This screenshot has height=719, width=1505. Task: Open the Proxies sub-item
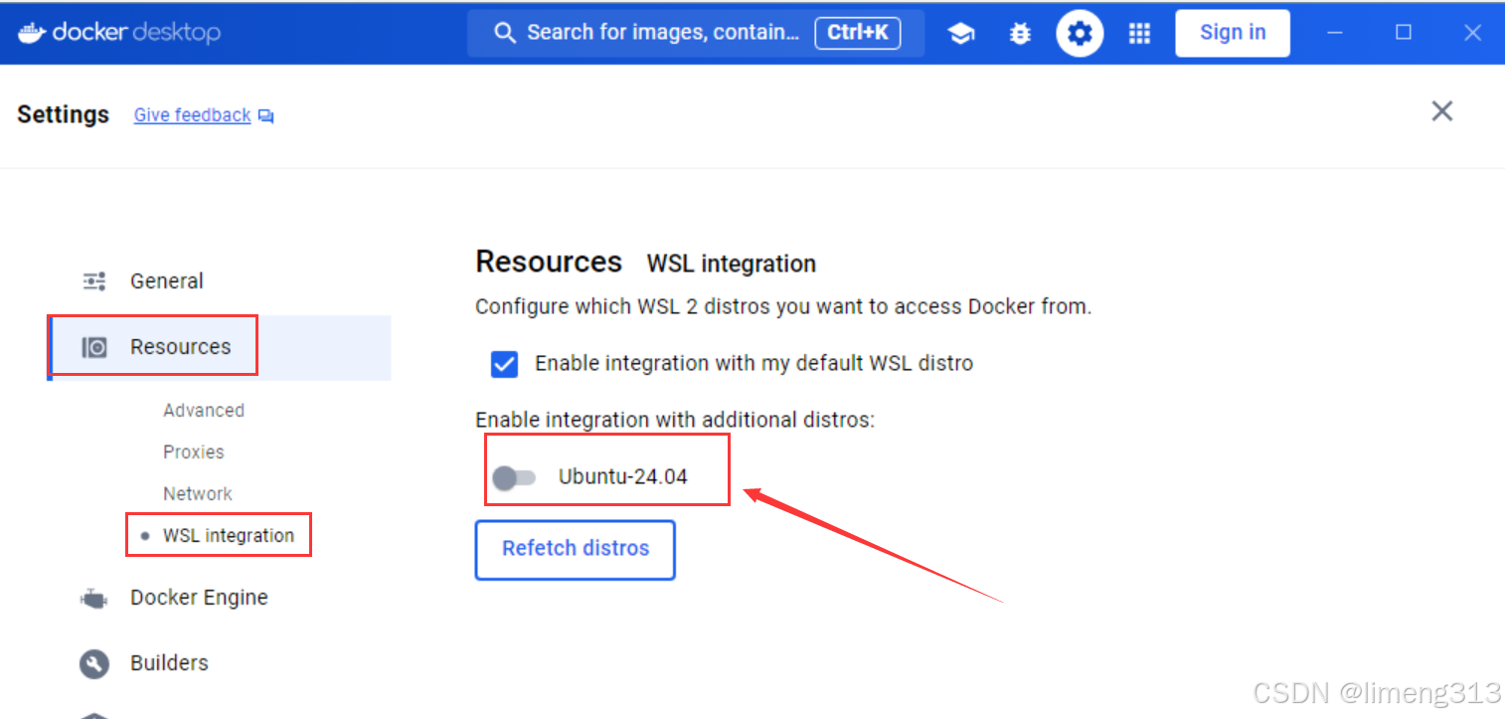(194, 452)
